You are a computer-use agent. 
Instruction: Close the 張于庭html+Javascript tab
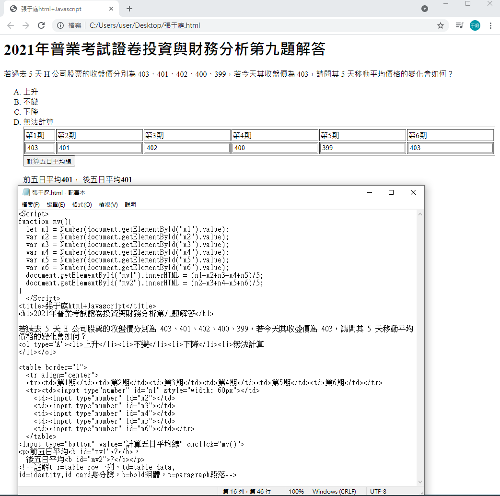111,9
